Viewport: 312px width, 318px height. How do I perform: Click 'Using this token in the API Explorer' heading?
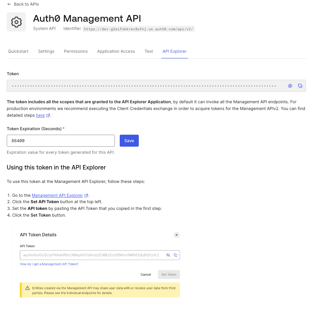coord(56,168)
